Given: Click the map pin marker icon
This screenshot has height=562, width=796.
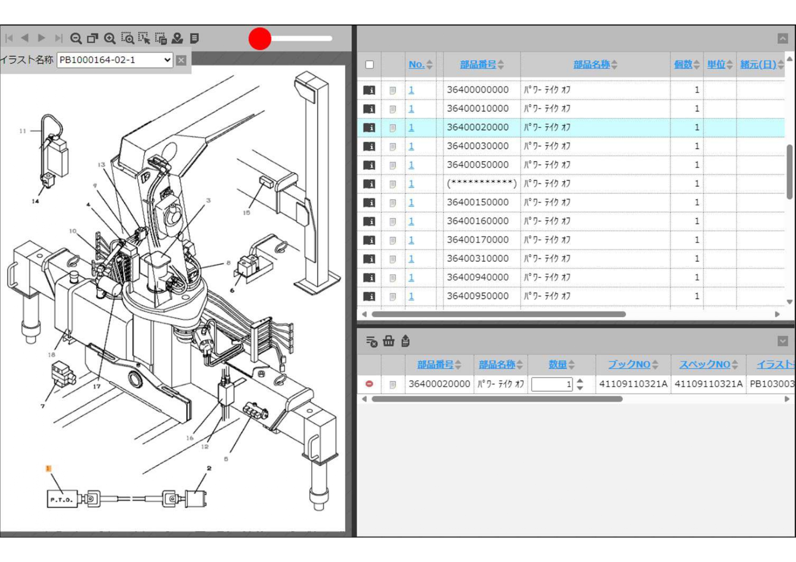Looking at the screenshot, I should click(177, 39).
